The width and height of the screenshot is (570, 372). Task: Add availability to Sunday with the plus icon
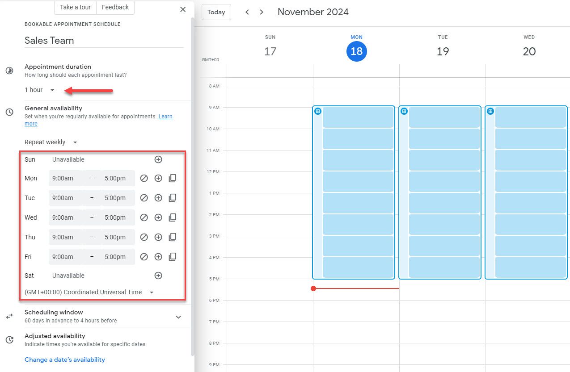(158, 159)
